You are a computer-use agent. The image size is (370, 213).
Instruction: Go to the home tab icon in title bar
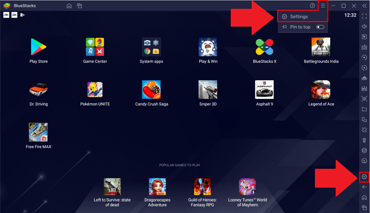pyautogui.click(x=69, y=6)
